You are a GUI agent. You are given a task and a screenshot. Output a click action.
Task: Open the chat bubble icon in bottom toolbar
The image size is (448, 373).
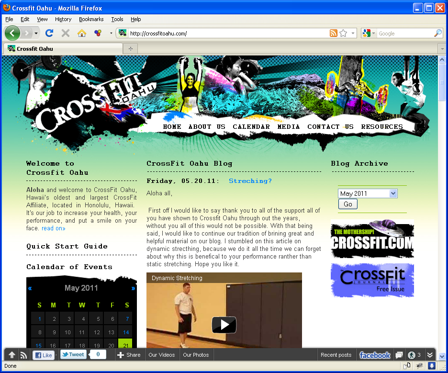click(399, 355)
